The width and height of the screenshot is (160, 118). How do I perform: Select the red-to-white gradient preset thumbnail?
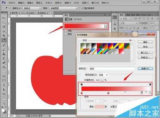click(x=121, y=51)
